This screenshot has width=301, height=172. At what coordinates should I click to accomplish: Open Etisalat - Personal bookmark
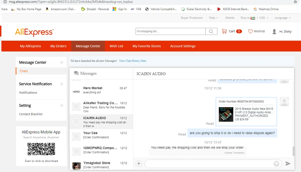[x=95, y=9]
